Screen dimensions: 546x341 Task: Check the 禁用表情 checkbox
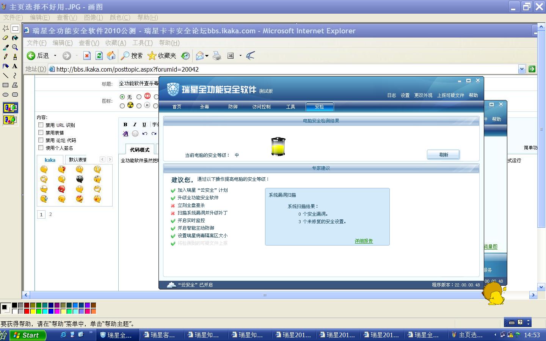[x=41, y=133]
